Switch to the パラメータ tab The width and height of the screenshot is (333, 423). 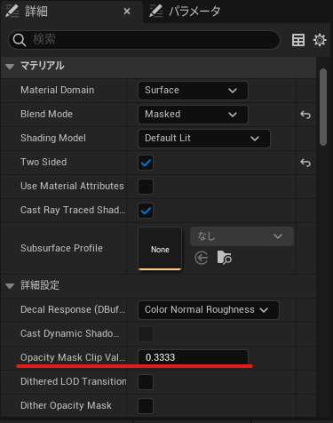click(x=186, y=12)
